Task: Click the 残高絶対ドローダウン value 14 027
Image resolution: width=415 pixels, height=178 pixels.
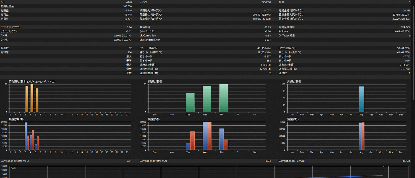Action: (x=267, y=11)
